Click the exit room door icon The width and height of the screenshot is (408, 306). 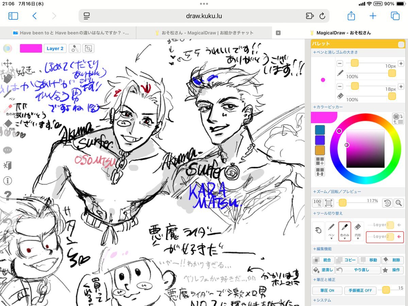(7, 166)
